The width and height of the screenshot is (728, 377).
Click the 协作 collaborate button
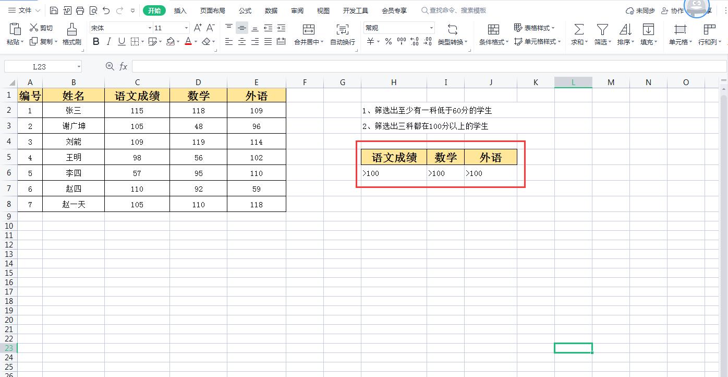tap(673, 10)
